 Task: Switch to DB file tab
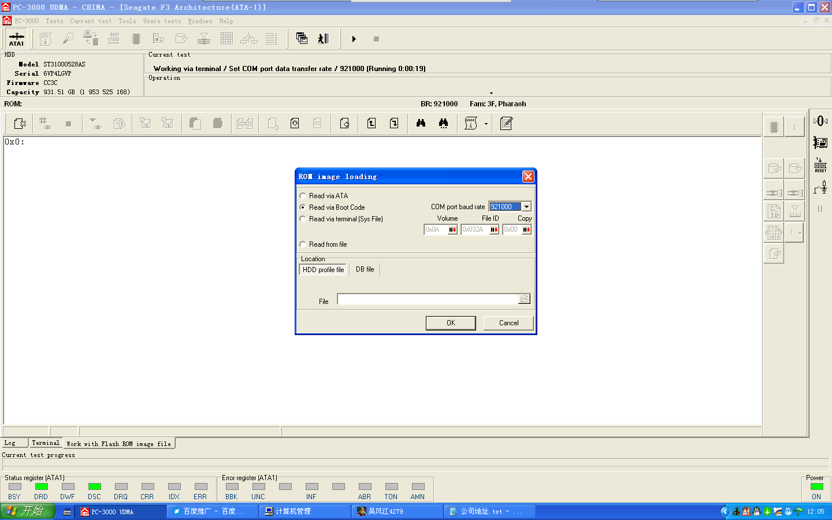pos(365,269)
